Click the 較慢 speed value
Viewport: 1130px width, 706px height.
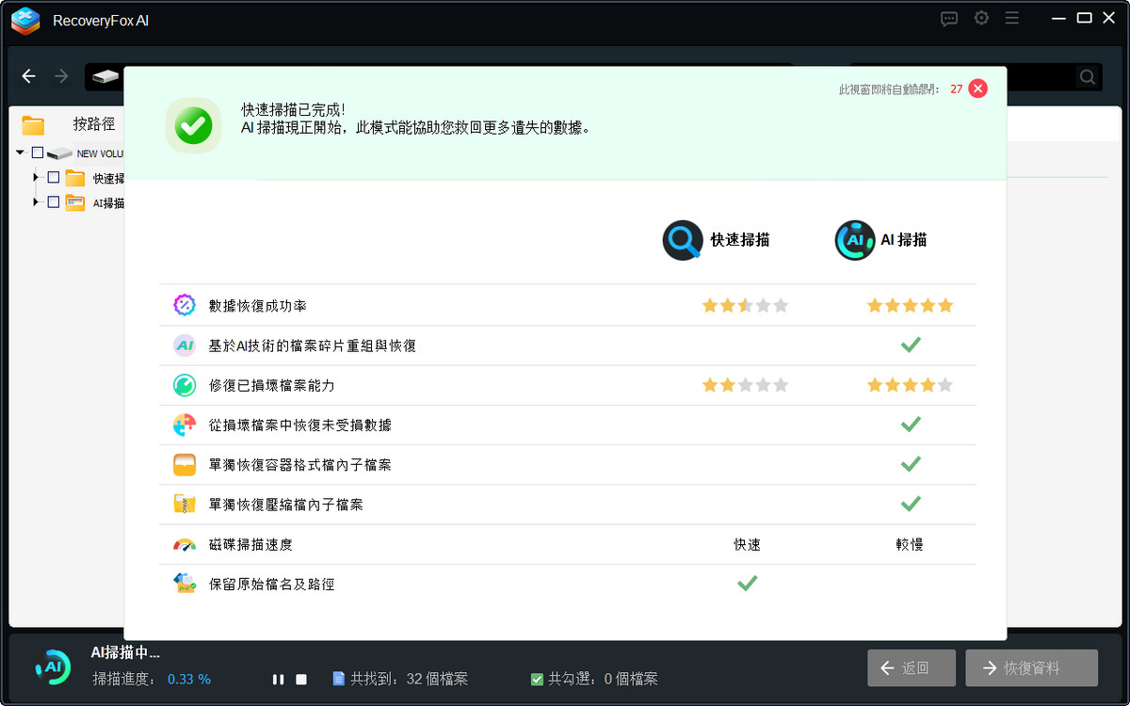[x=910, y=545]
